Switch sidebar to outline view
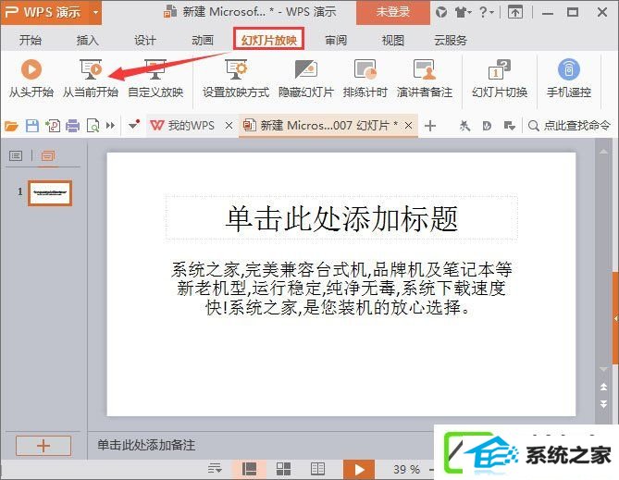 click(16, 156)
